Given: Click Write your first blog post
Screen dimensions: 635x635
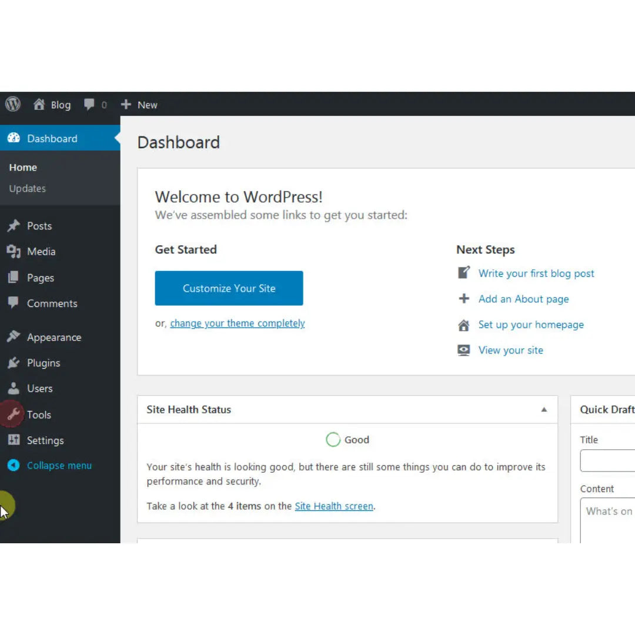Looking at the screenshot, I should [x=536, y=273].
